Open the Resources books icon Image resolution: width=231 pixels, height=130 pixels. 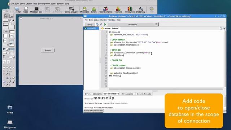click(130, 10)
